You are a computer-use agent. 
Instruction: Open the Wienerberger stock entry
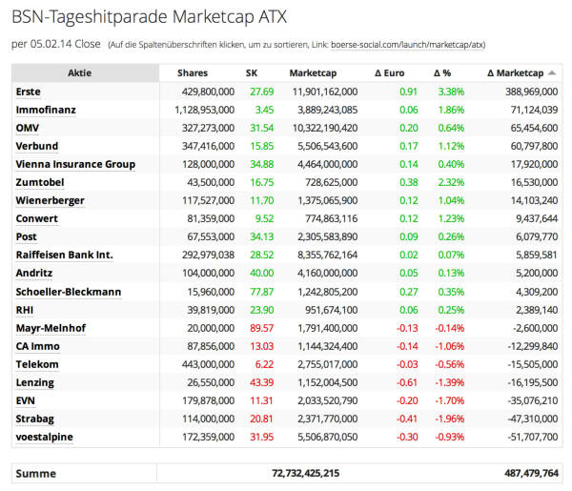point(51,200)
